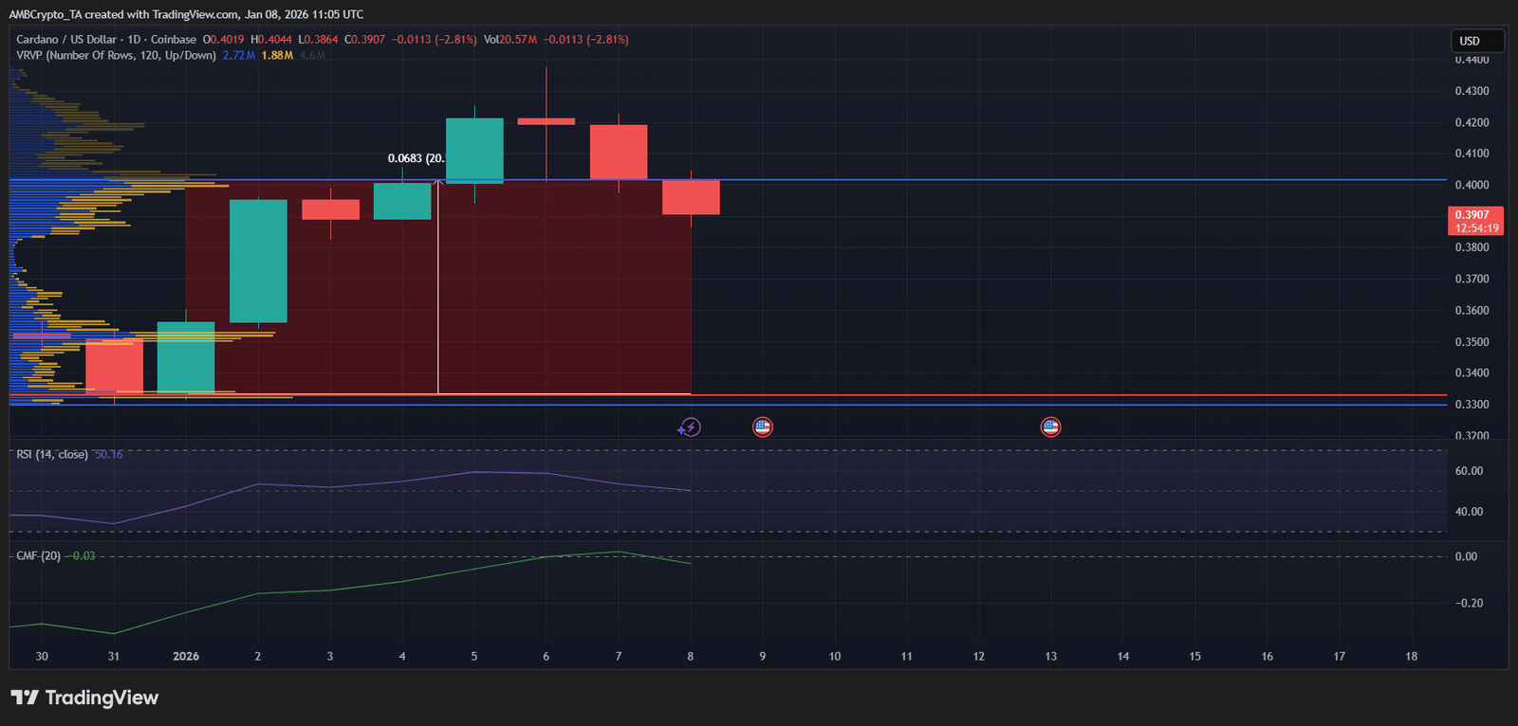This screenshot has height=726, width=1518.
Task: Open the US flag event near January 9
Action: (x=762, y=427)
